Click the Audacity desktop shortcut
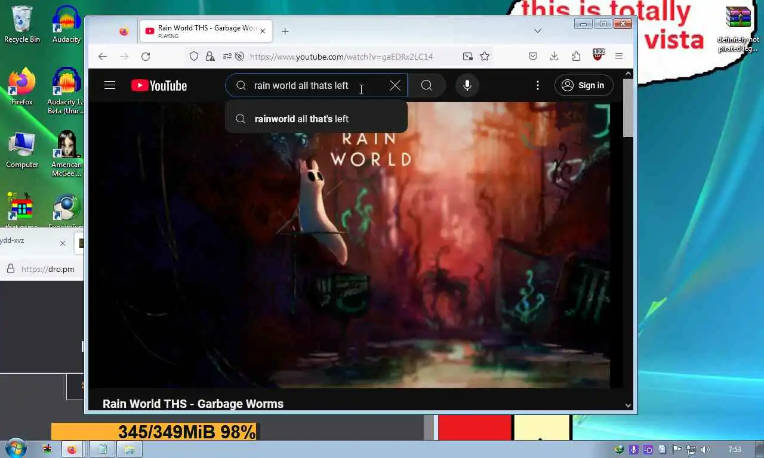Screen dimensions: 764x458 [x=66, y=24]
